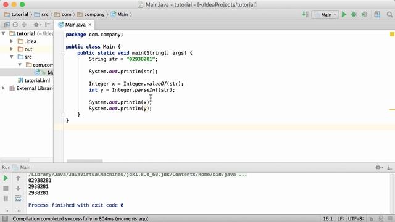This screenshot has height=222, width=395.
Task: Collapse the com.company package node
Action: point(20,64)
